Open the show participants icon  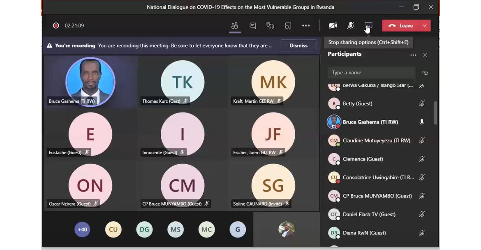(234, 26)
